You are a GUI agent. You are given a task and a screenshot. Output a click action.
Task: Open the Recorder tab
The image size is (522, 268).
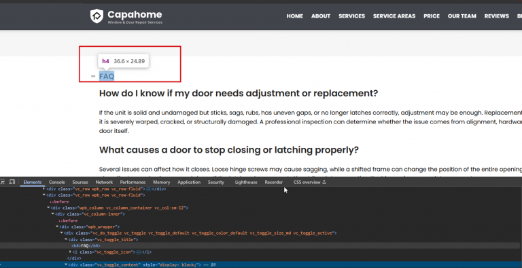[274, 183]
